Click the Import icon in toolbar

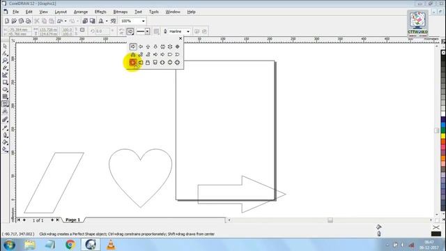click(x=85, y=21)
